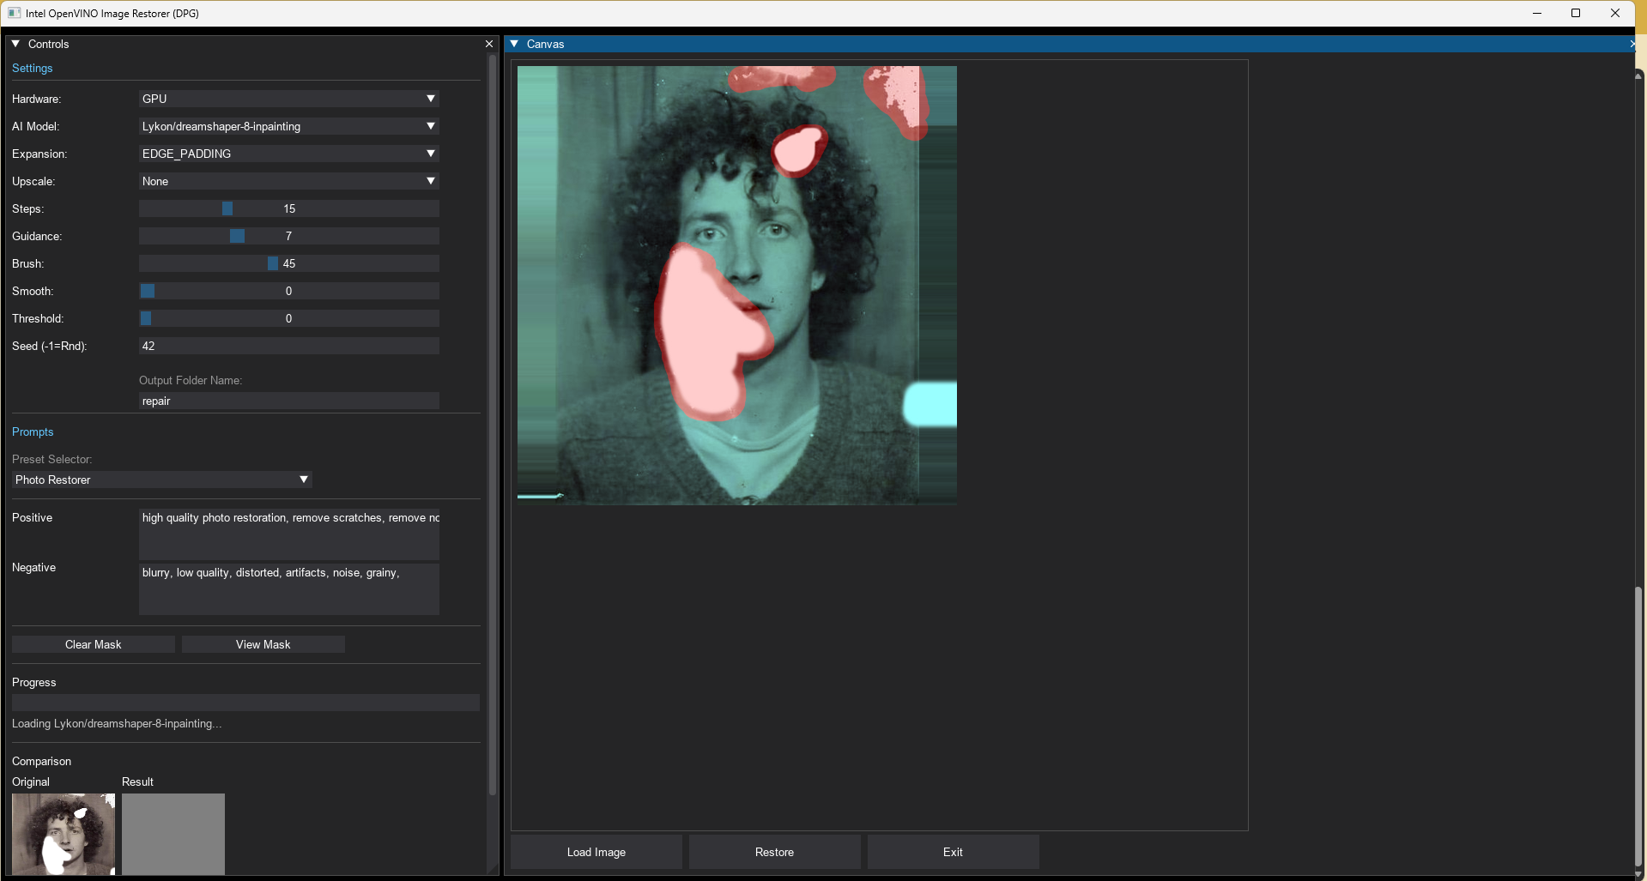The width and height of the screenshot is (1647, 881).
Task: Click the Output Folder Name field
Action: coord(288,401)
